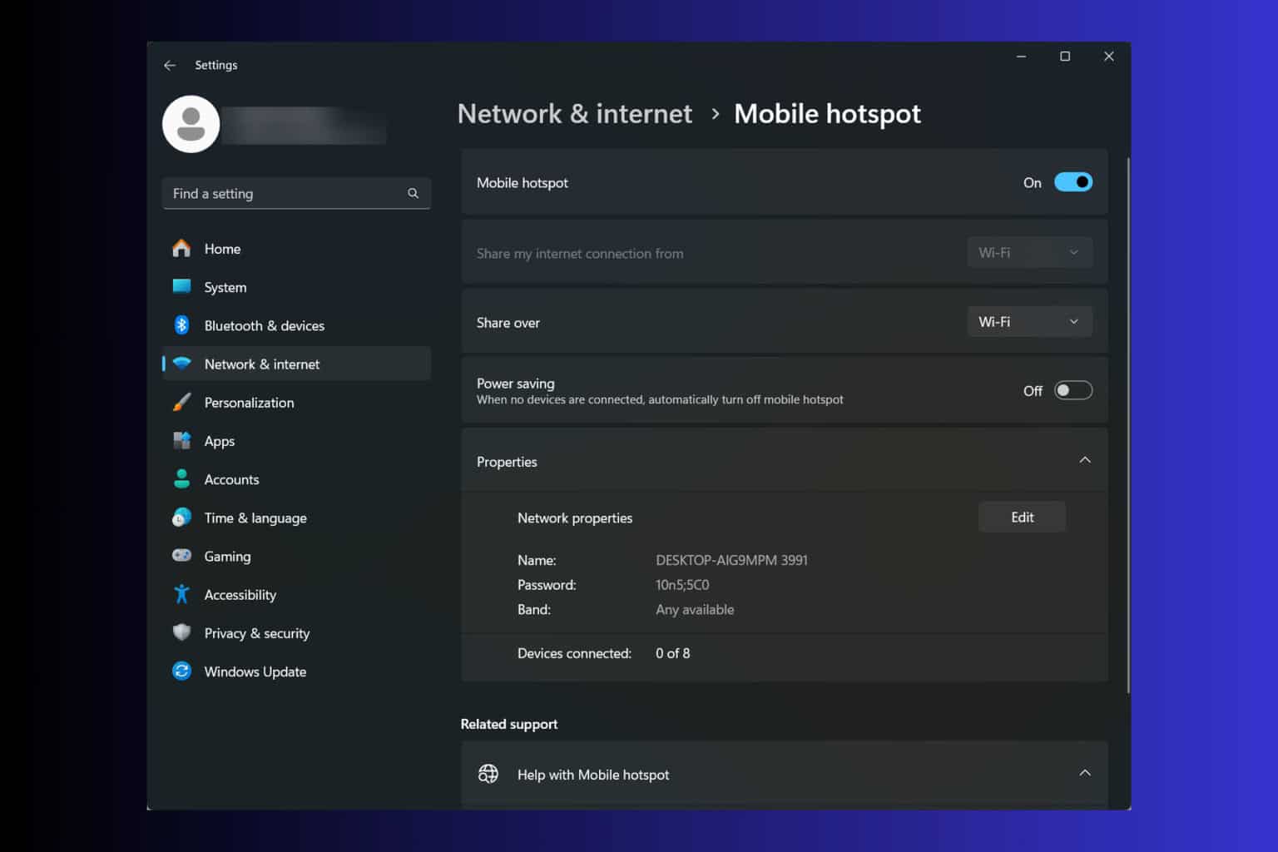This screenshot has width=1278, height=852.
Task: Collapse the Properties section
Action: 1085,460
